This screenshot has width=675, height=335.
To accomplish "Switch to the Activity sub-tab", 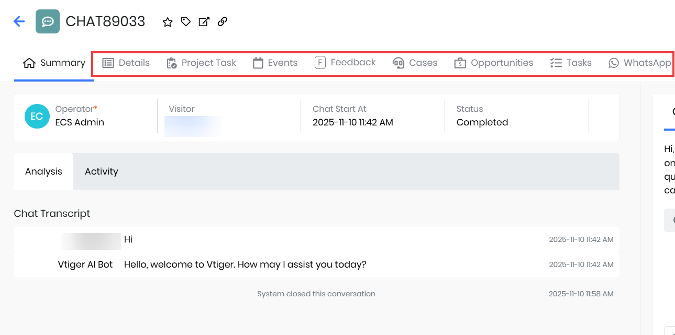I will pos(101,171).
